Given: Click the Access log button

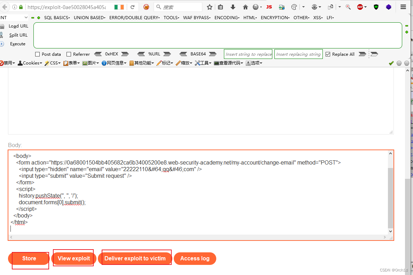Looking at the screenshot, I should point(195,258).
